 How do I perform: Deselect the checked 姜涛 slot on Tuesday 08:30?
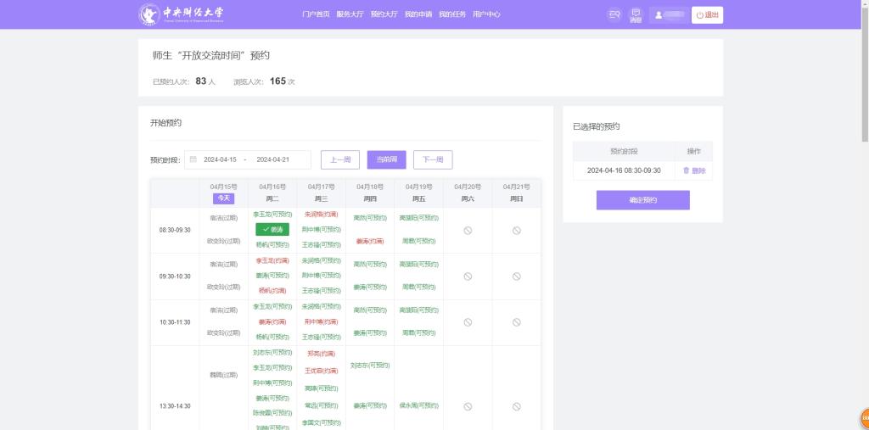pos(272,229)
